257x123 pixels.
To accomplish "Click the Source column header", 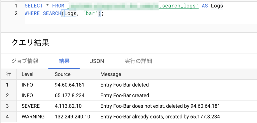I will click(62, 74).
